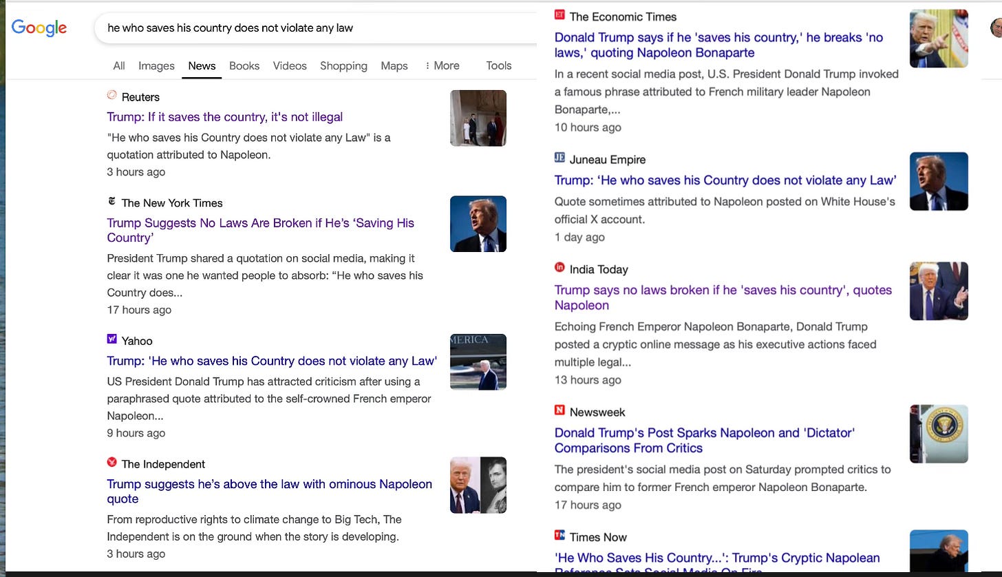The image size is (1002, 577).
Task: Click The Independent source icon
Action: [112, 463]
